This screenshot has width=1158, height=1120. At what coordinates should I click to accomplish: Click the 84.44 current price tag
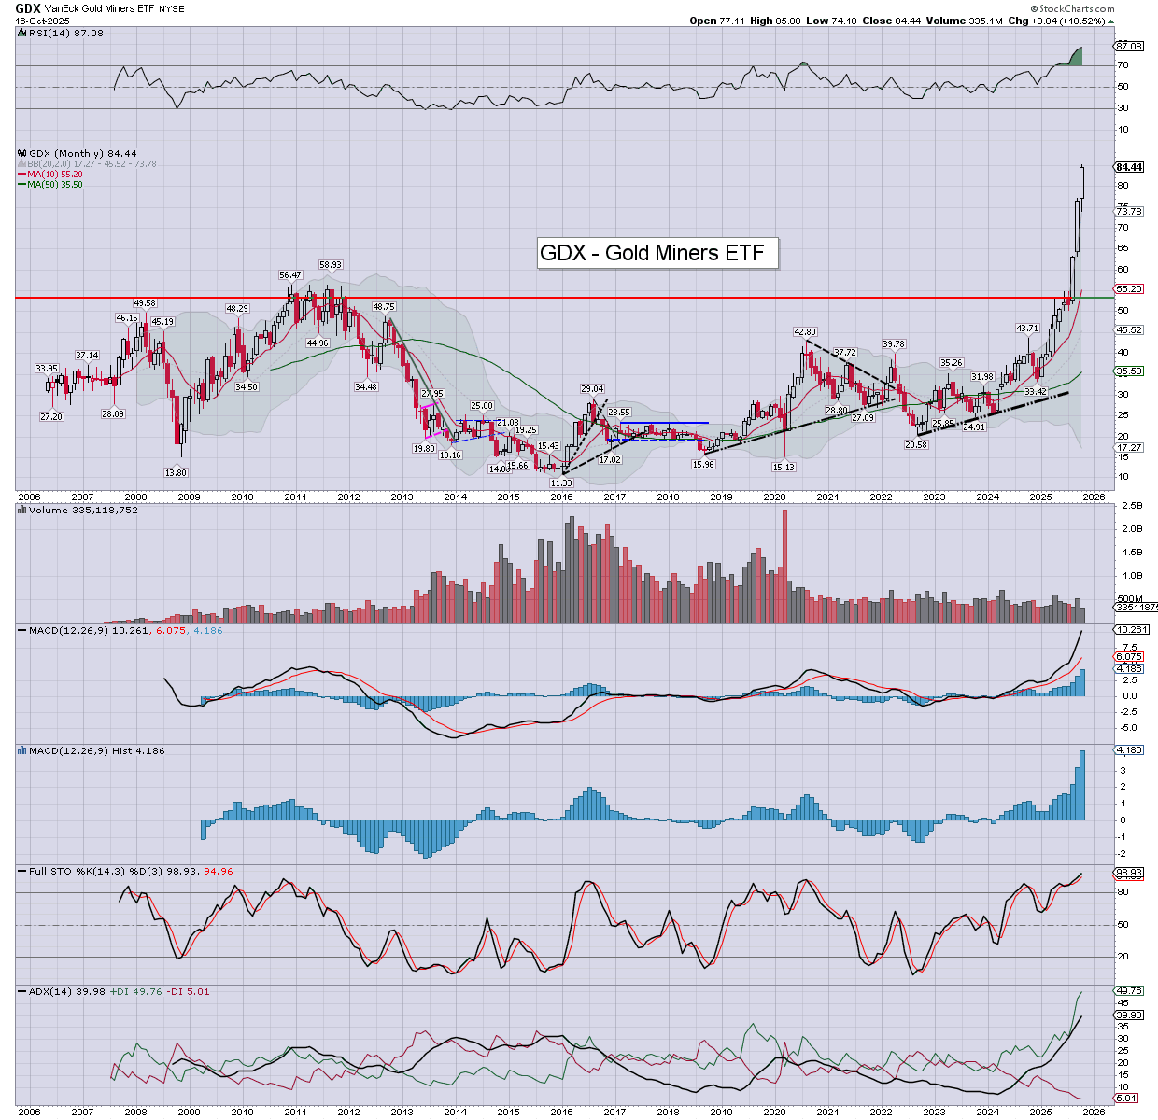tap(1129, 167)
